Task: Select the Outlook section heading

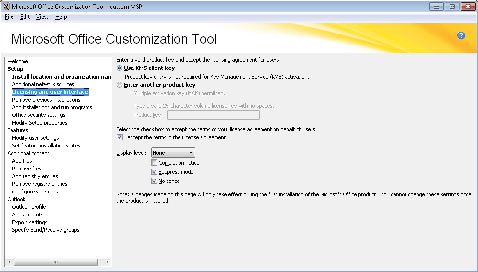Action: coord(16,199)
